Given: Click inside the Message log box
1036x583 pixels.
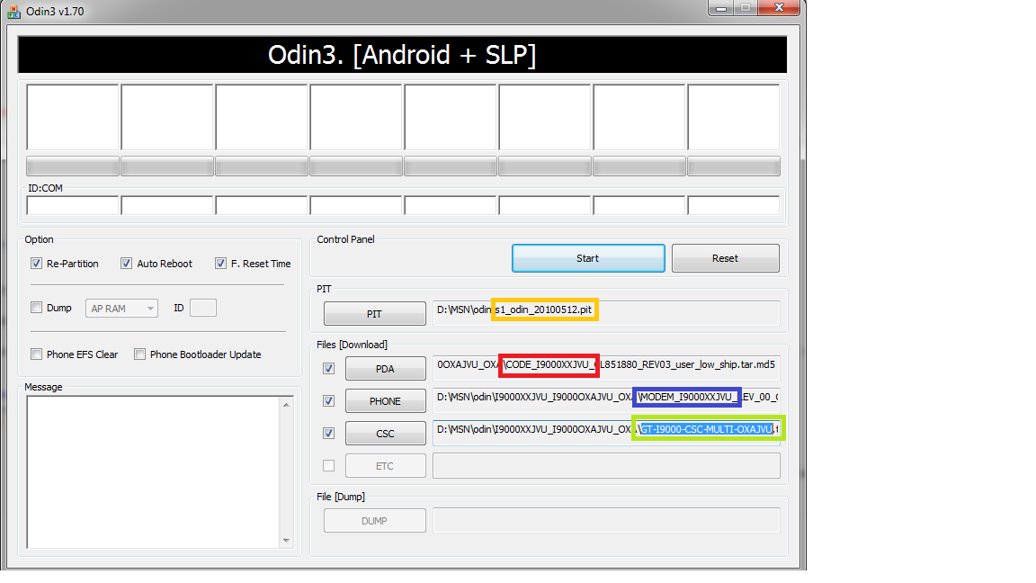Looking at the screenshot, I should (x=153, y=472).
